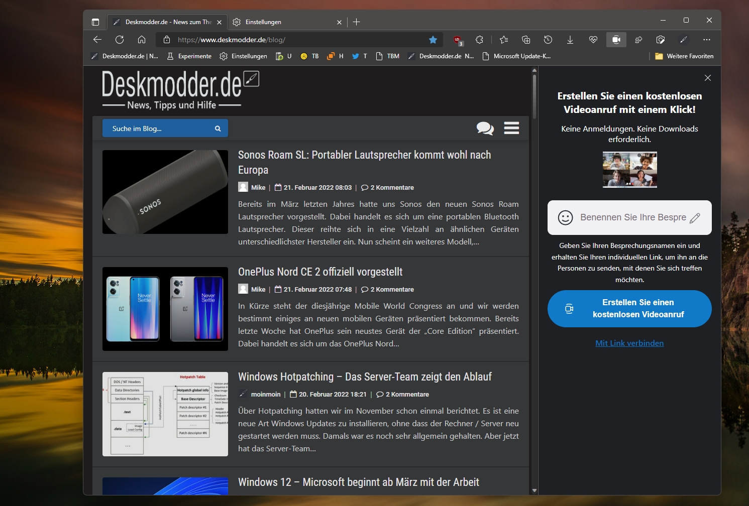Close the video call side panel
The width and height of the screenshot is (749, 506).
708,78
